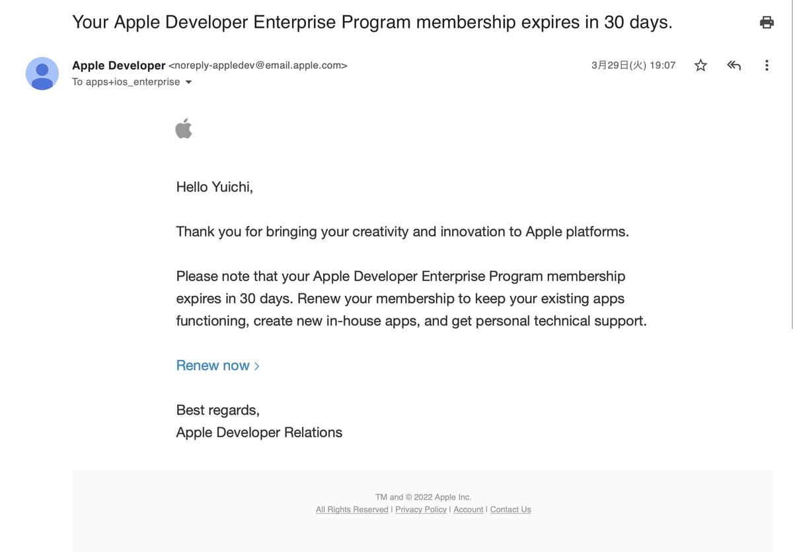Open the Privacy Policy footer link

point(421,510)
